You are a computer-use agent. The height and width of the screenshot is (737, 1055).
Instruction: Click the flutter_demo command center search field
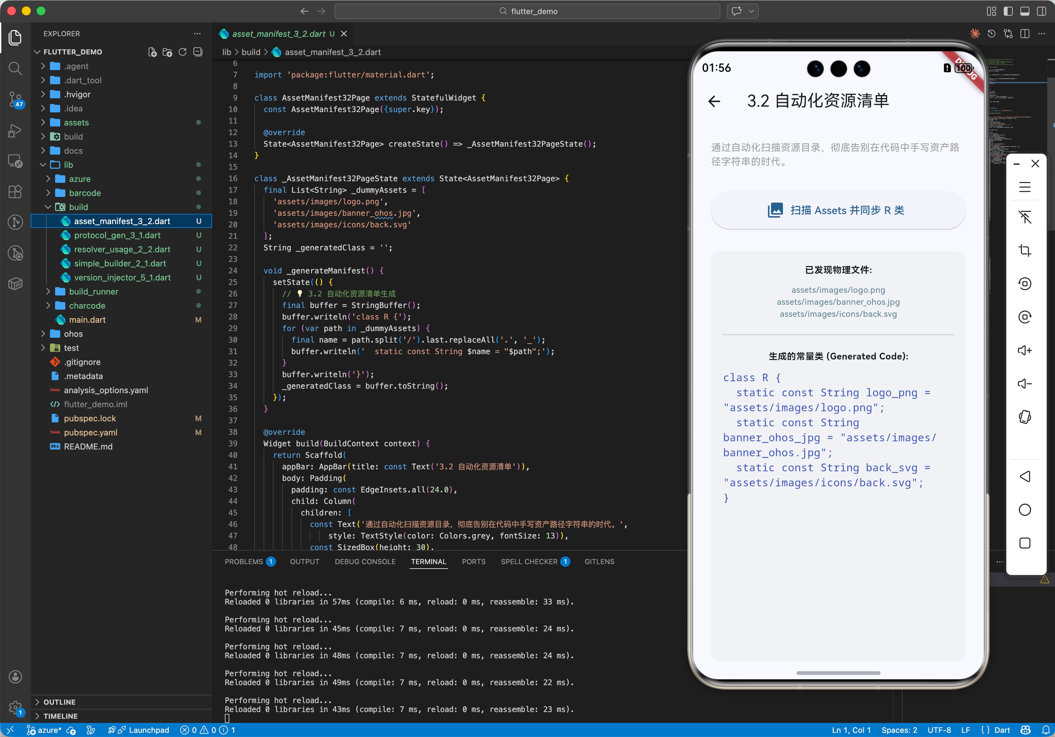pyautogui.click(x=527, y=11)
